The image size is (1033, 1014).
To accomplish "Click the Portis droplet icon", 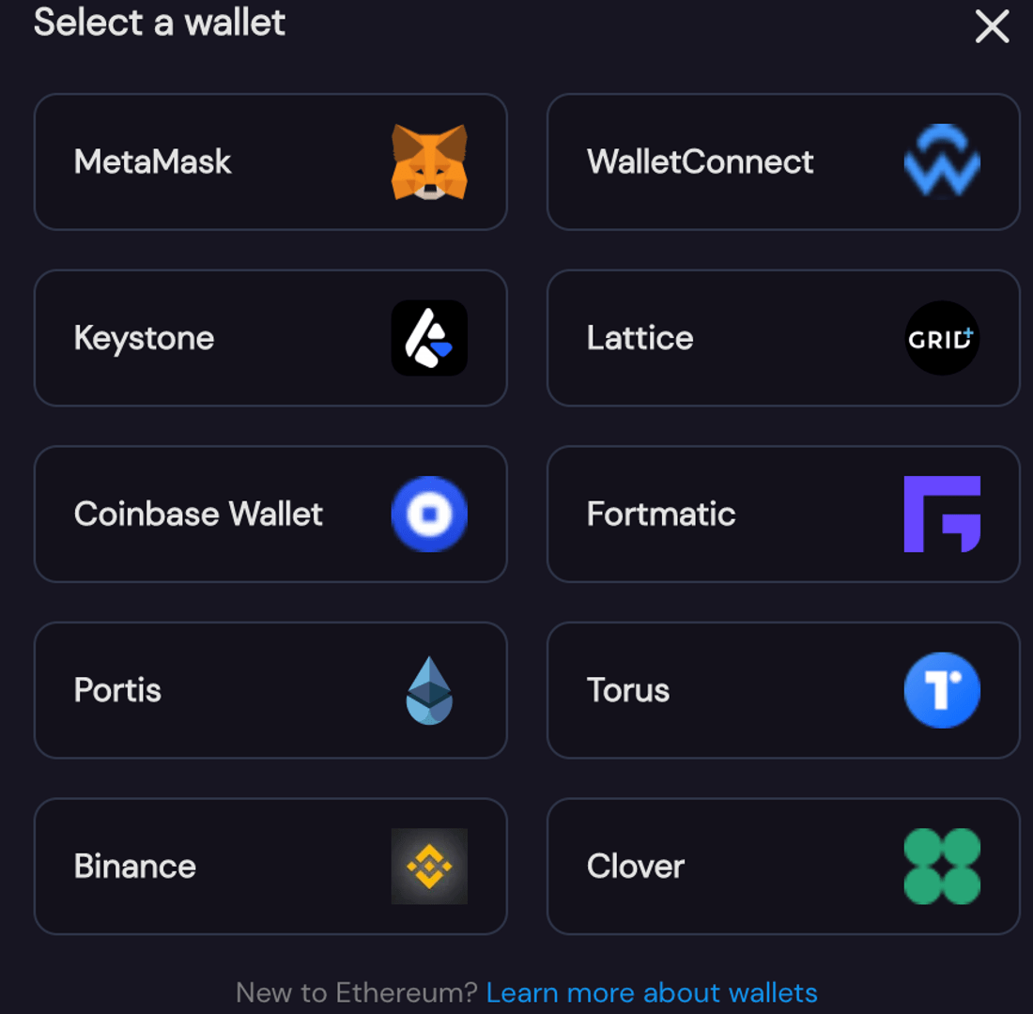I will pos(429,690).
